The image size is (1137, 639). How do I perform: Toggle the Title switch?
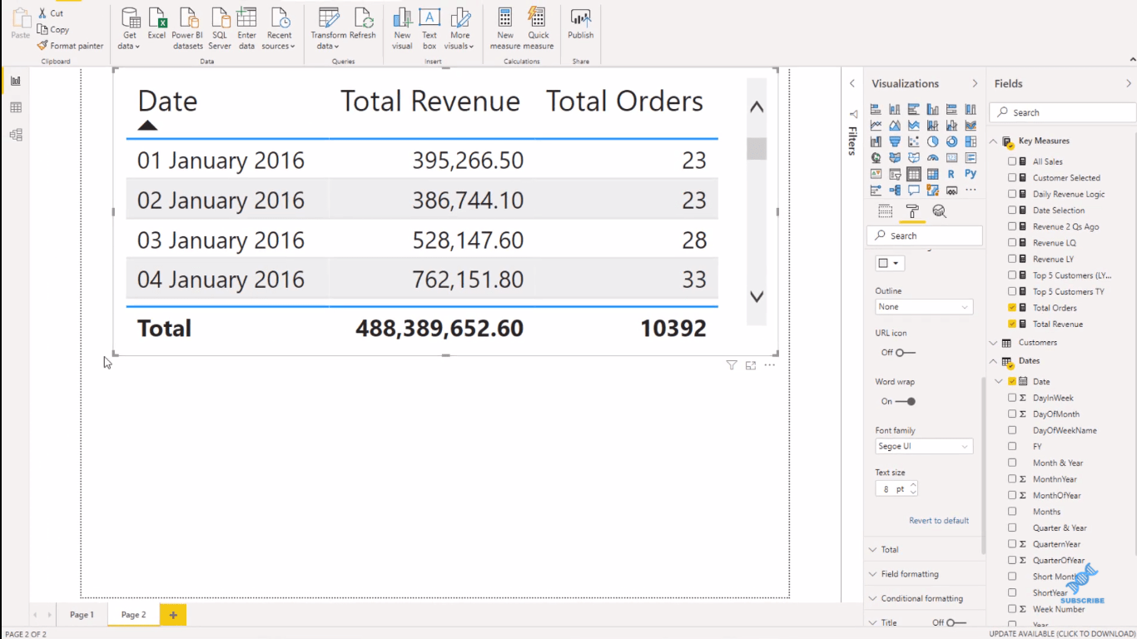(956, 622)
